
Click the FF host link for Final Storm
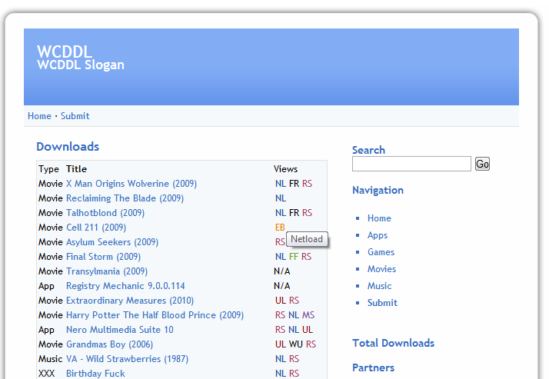click(x=293, y=257)
